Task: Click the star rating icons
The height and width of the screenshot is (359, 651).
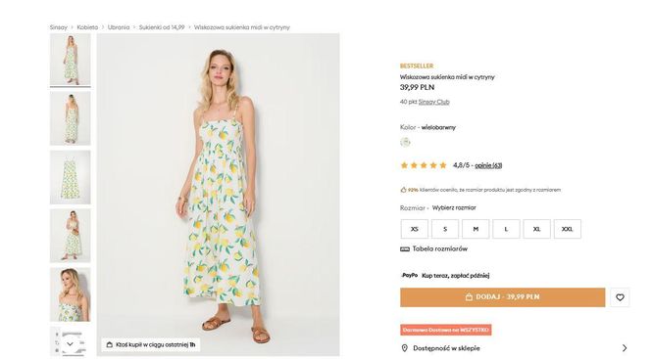Action: [424, 165]
